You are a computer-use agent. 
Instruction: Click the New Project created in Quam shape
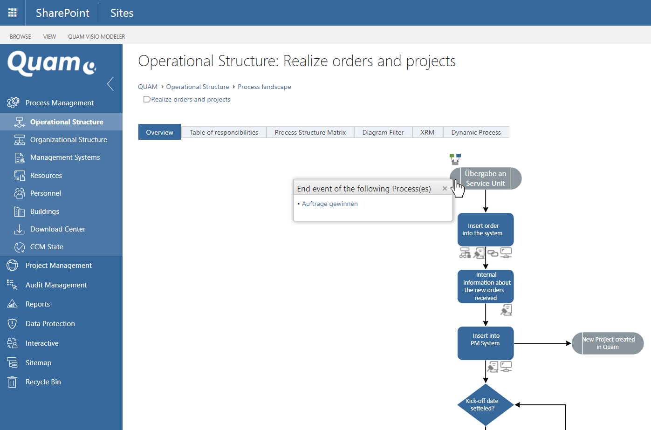click(608, 343)
